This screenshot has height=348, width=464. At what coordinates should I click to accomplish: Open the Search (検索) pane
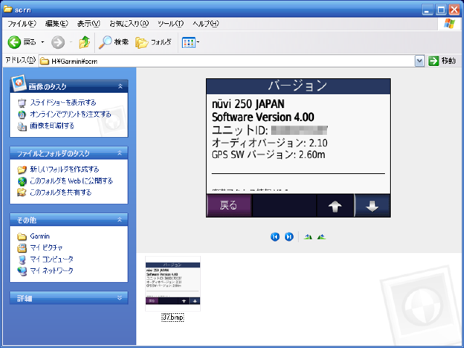[114, 42]
